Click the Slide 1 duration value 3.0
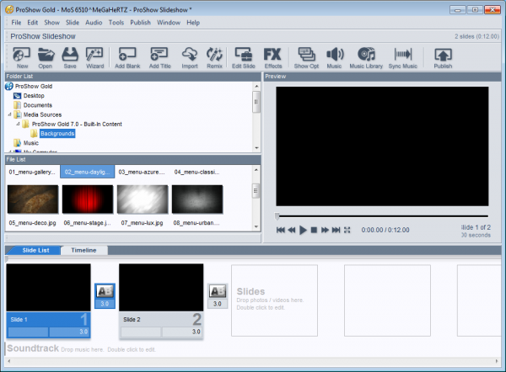 [83, 332]
